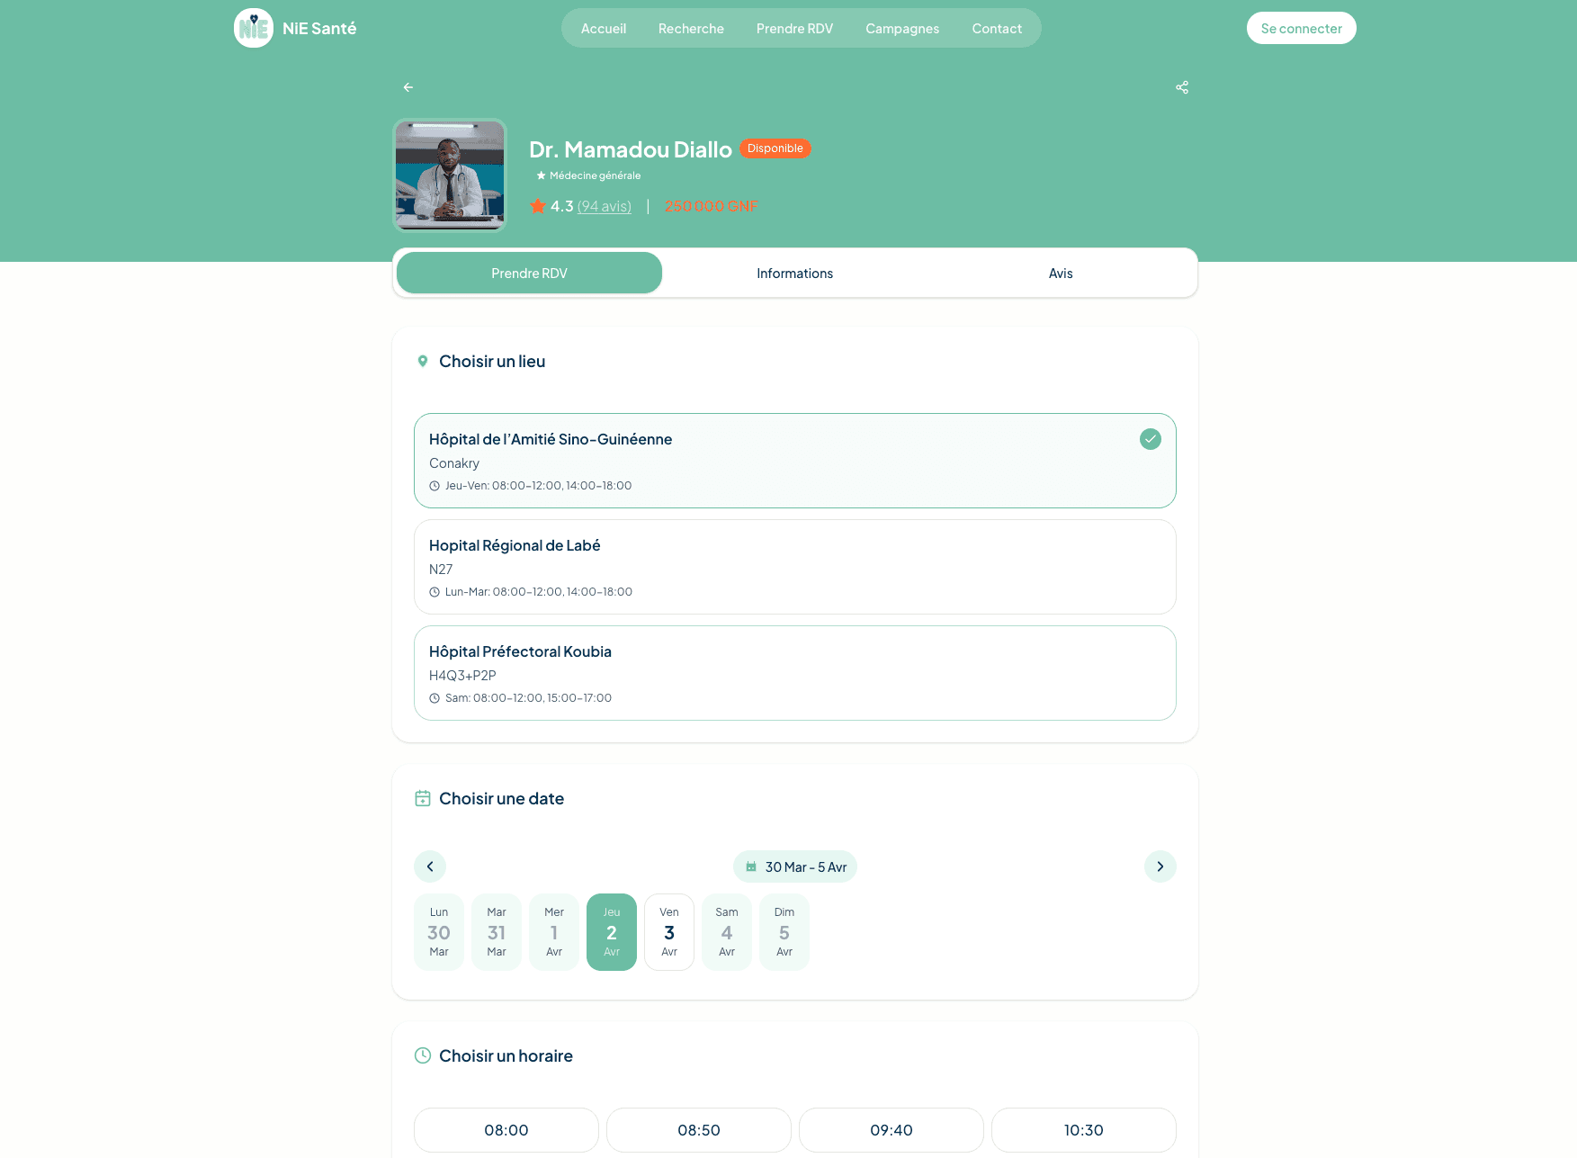Image resolution: width=1577 pixels, height=1158 pixels.
Task: Choose the 08:50 time slot
Action: 699,1130
